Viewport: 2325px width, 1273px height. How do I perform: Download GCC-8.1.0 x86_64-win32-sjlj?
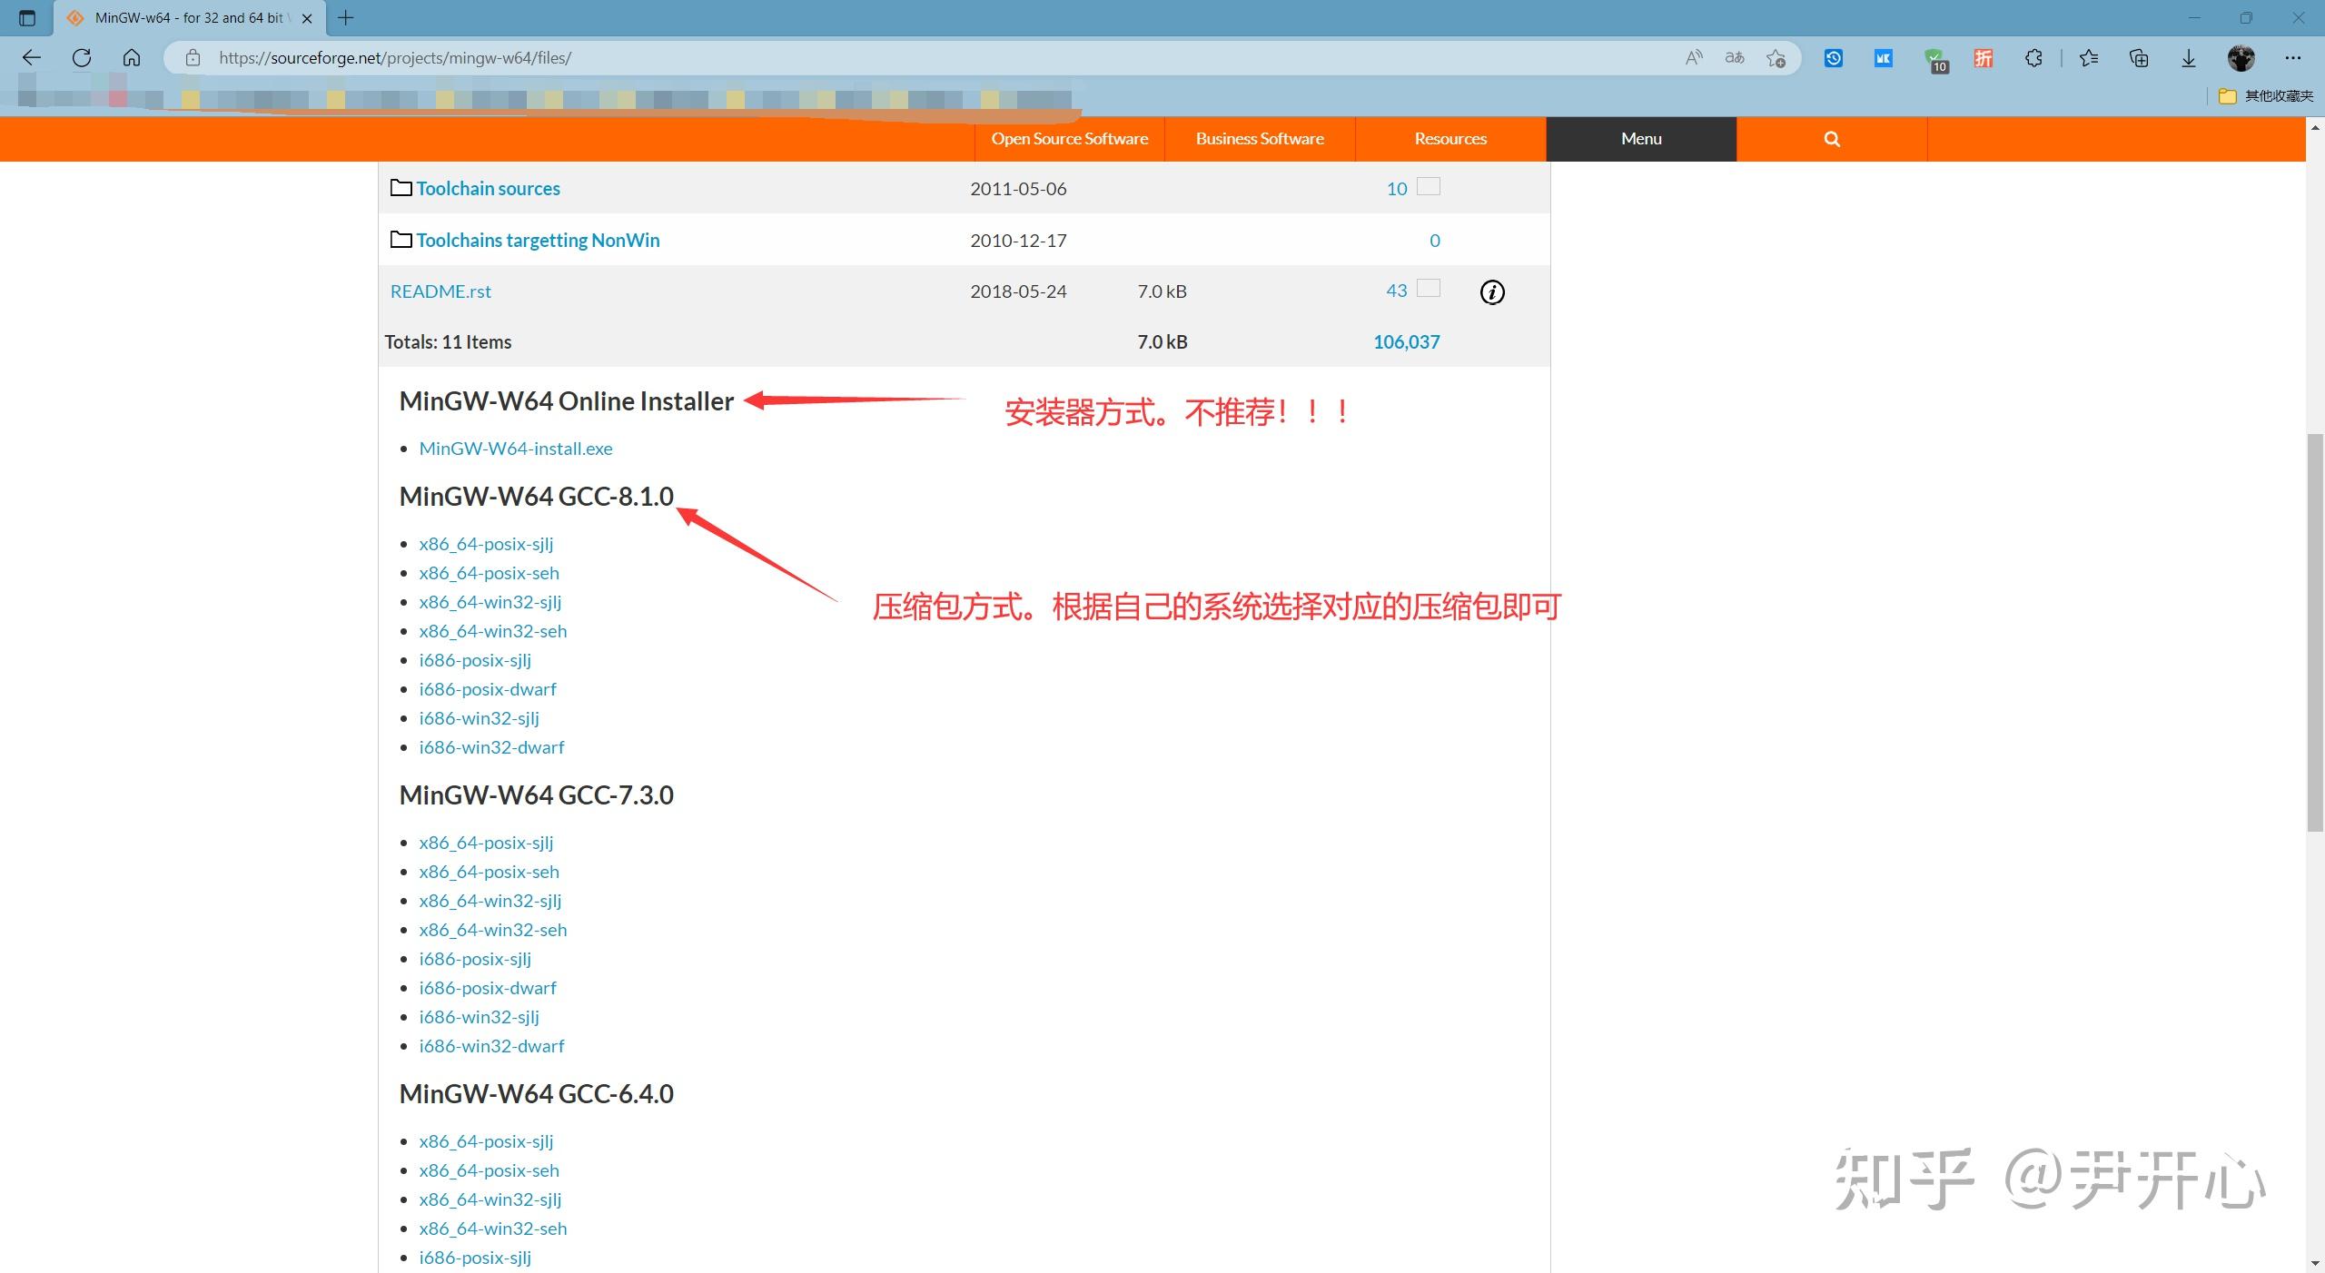click(490, 602)
